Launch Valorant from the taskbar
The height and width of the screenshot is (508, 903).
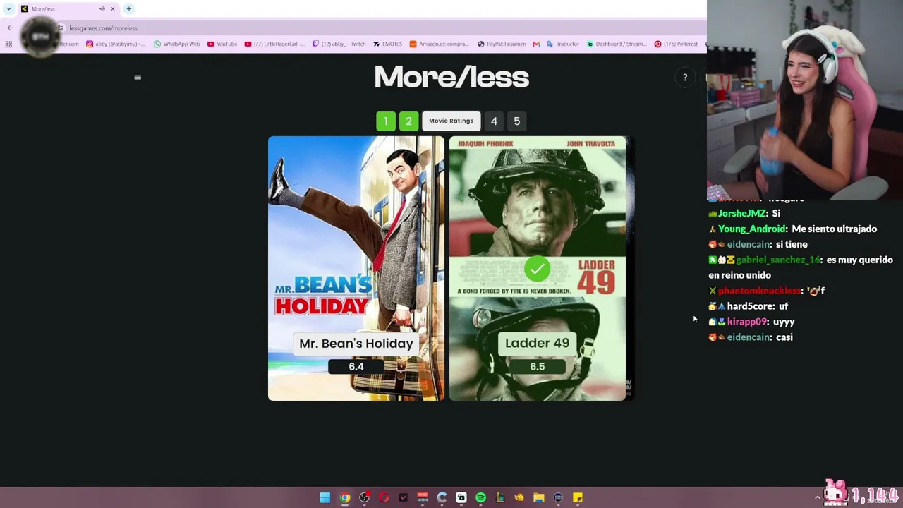coord(403,497)
